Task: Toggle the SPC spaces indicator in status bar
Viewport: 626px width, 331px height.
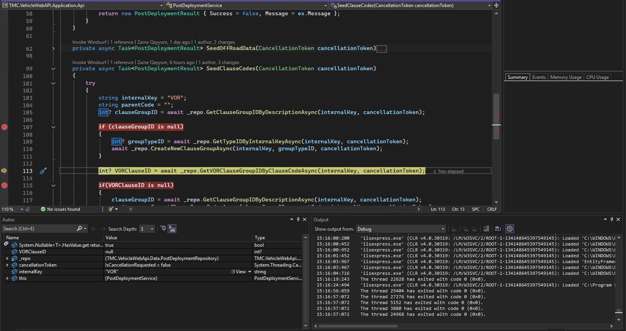Action: tap(476, 209)
